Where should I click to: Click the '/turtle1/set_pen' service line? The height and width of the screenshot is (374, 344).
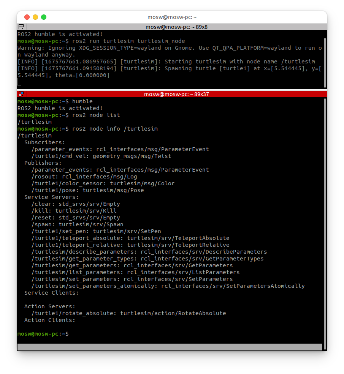click(x=96, y=231)
